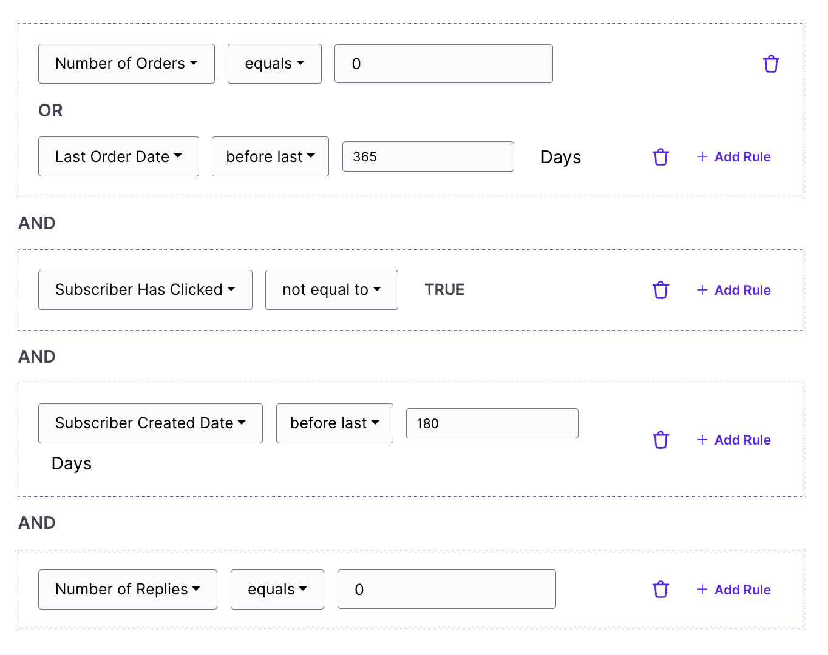Click Add Rule in the Last Order Date group

[742, 156]
